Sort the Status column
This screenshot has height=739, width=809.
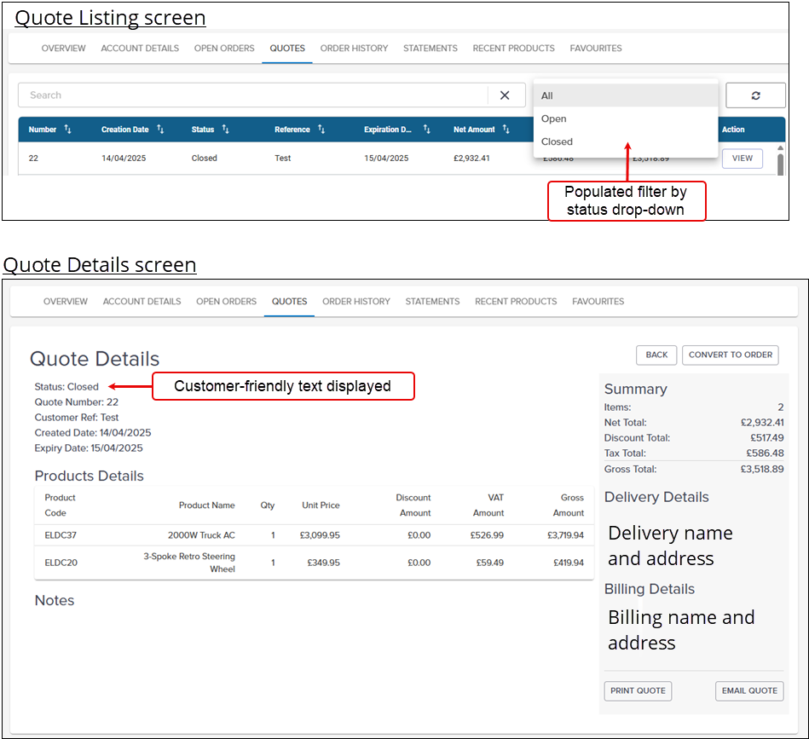[x=223, y=129]
